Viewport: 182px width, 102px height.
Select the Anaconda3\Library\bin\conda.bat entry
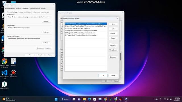86,31
